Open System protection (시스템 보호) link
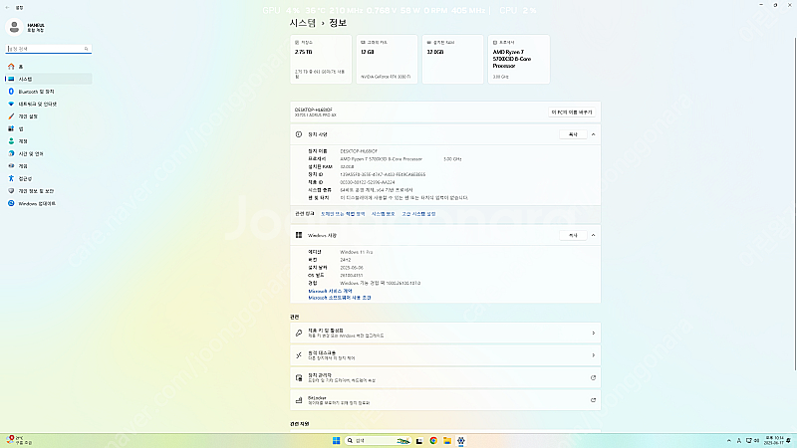Viewport: 797px width, 448px height. 384,214
